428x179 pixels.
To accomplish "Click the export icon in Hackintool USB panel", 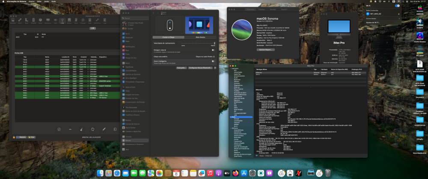I will [x=115, y=129].
